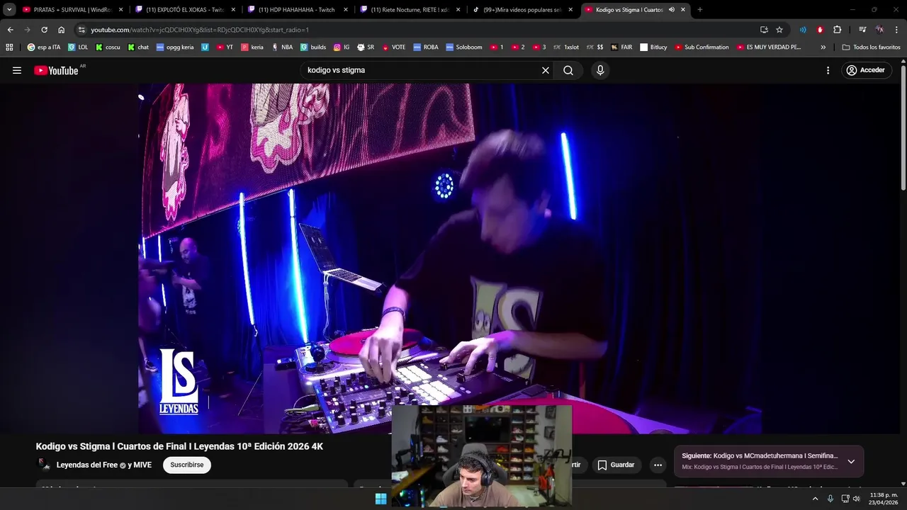The height and width of the screenshot is (510, 907).
Task: Expand the Siguiente mix playlist panel
Action: pos(851,461)
